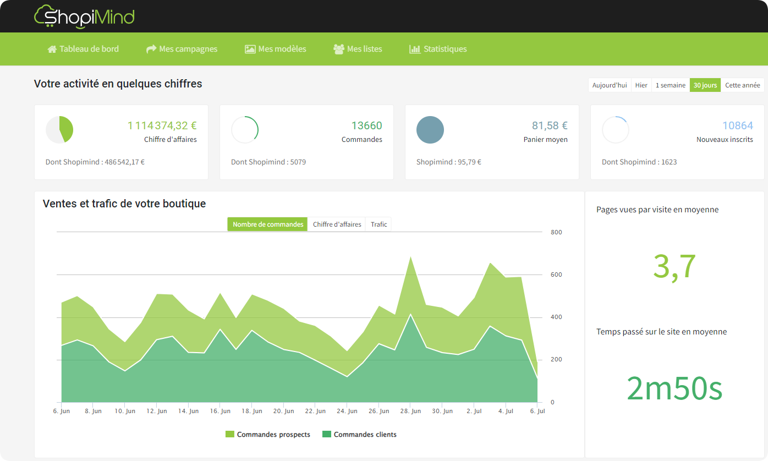
Task: Select the Hier period filter
Action: pos(641,85)
